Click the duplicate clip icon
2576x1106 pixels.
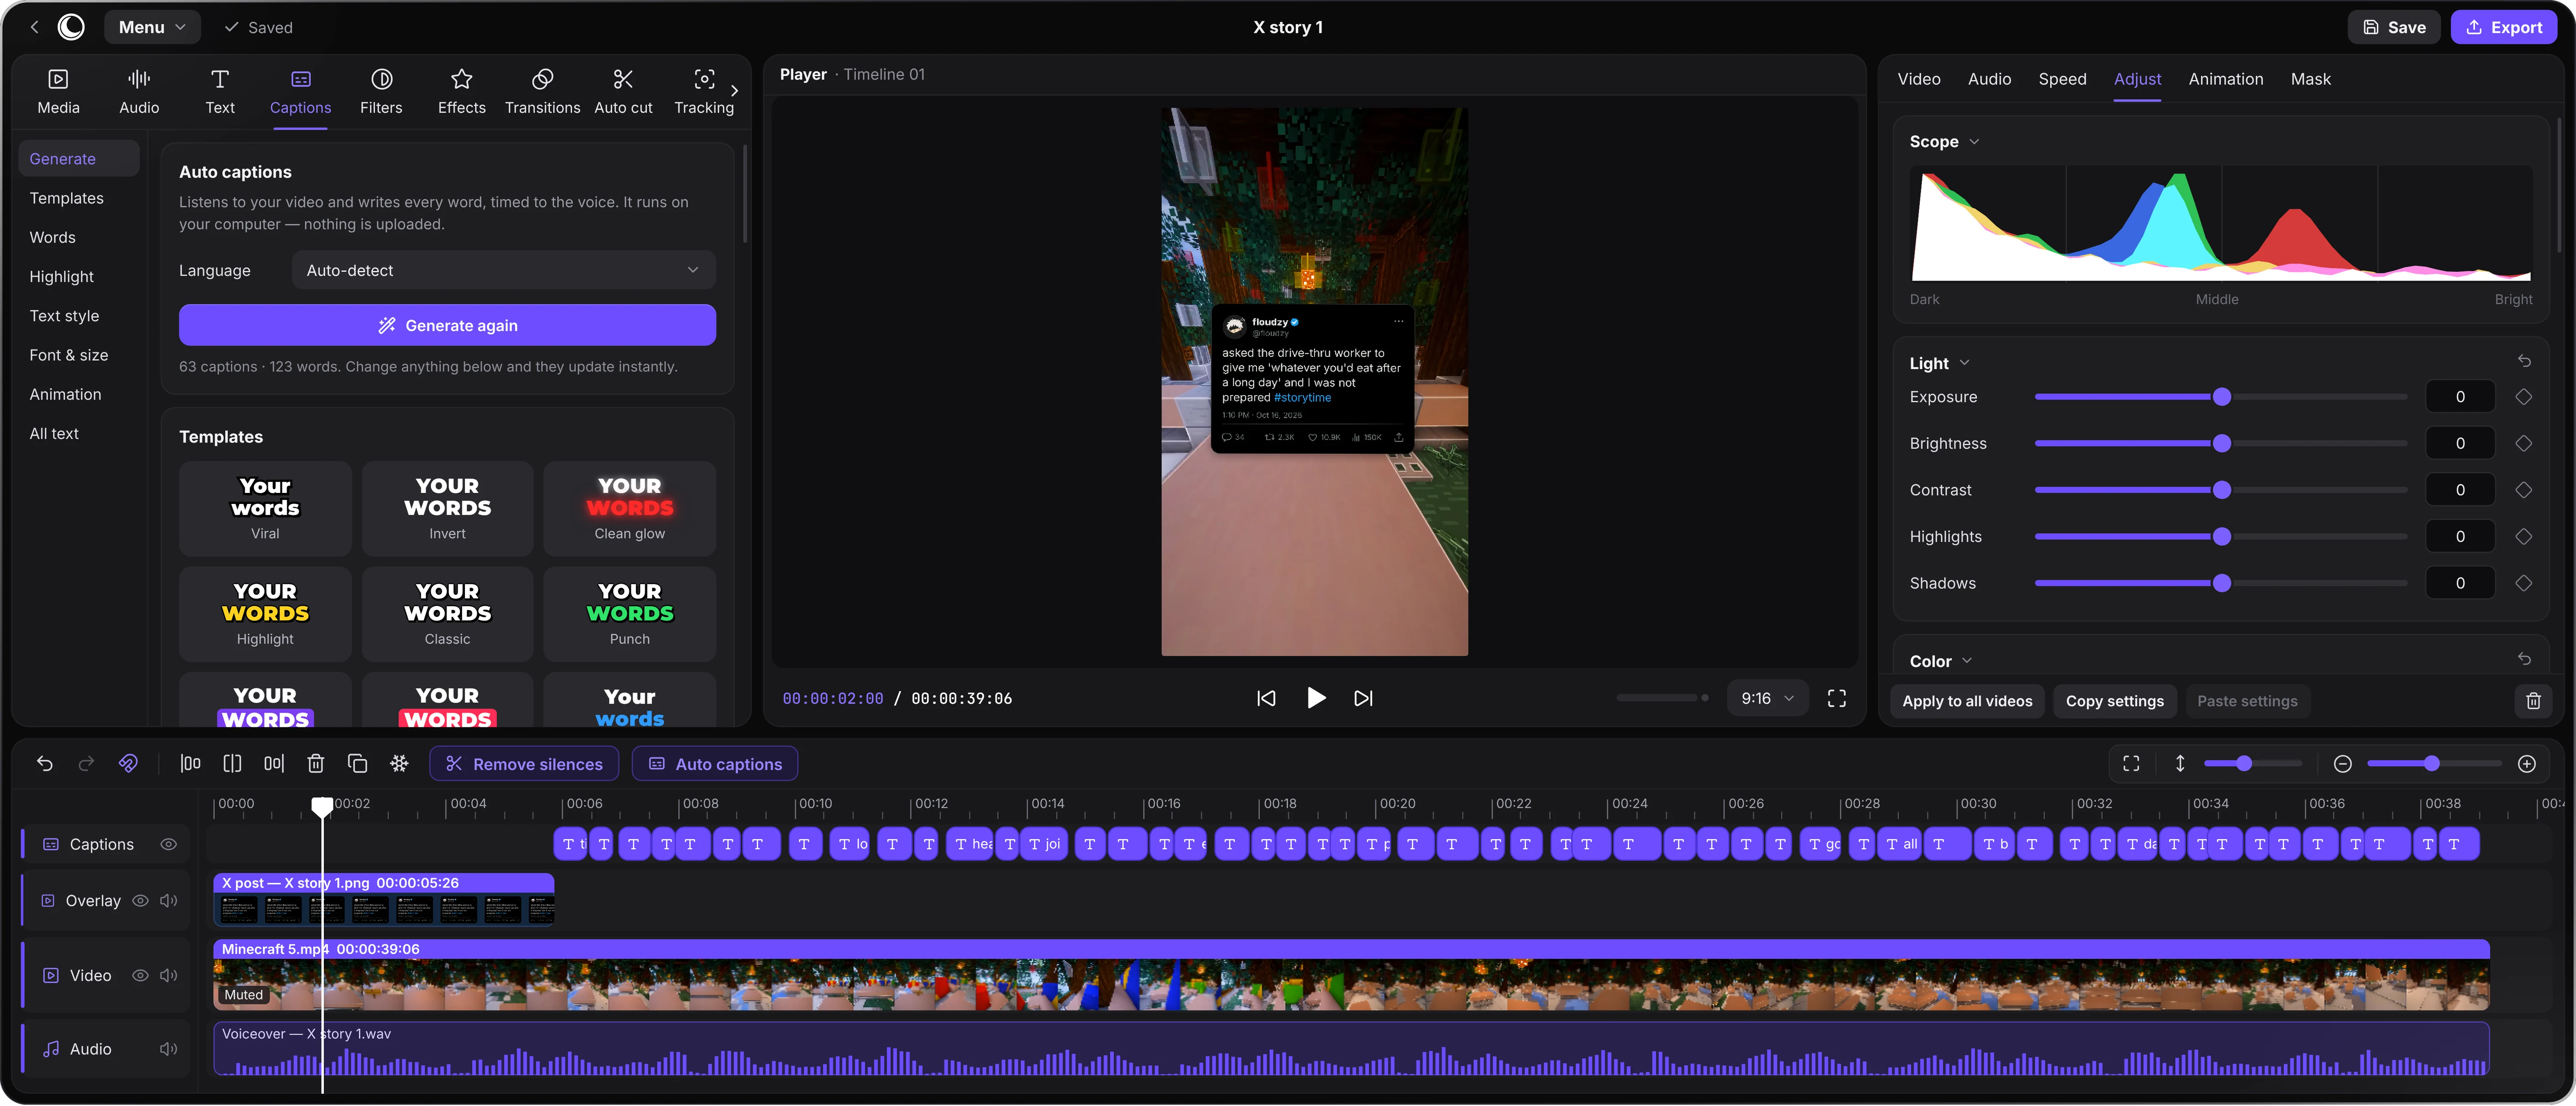357,764
